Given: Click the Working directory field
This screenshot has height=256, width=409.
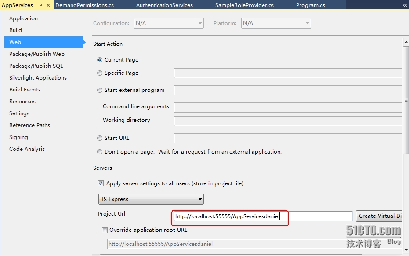Looking at the screenshot, I should 288,121.
